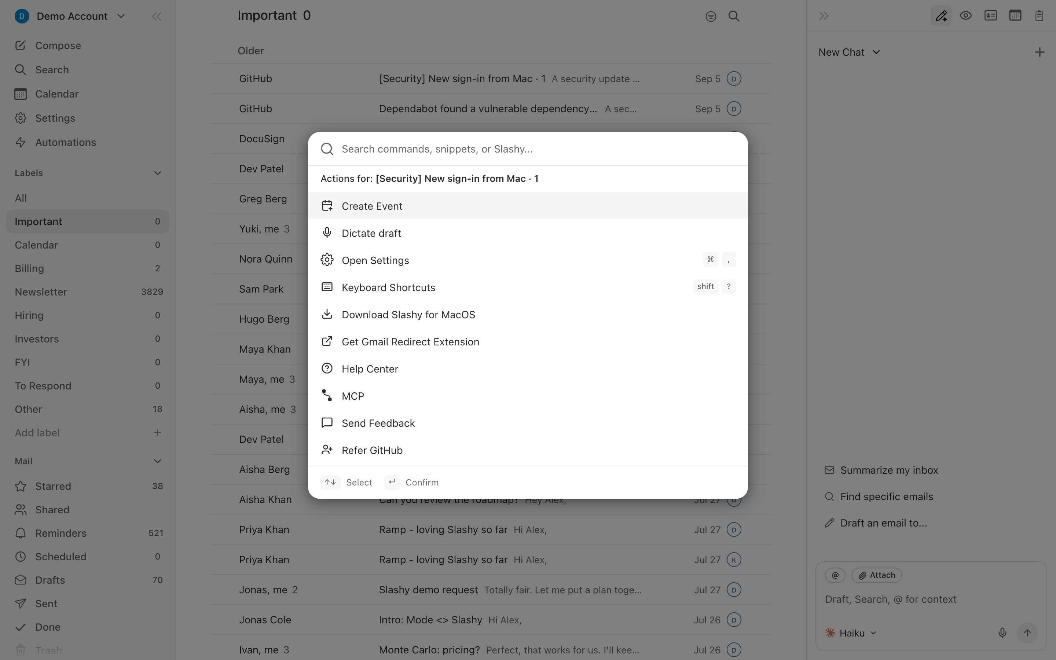1056x660 pixels.
Task: Open Jonas Cole Intro: Mode <> Slashy email
Action: (491, 620)
